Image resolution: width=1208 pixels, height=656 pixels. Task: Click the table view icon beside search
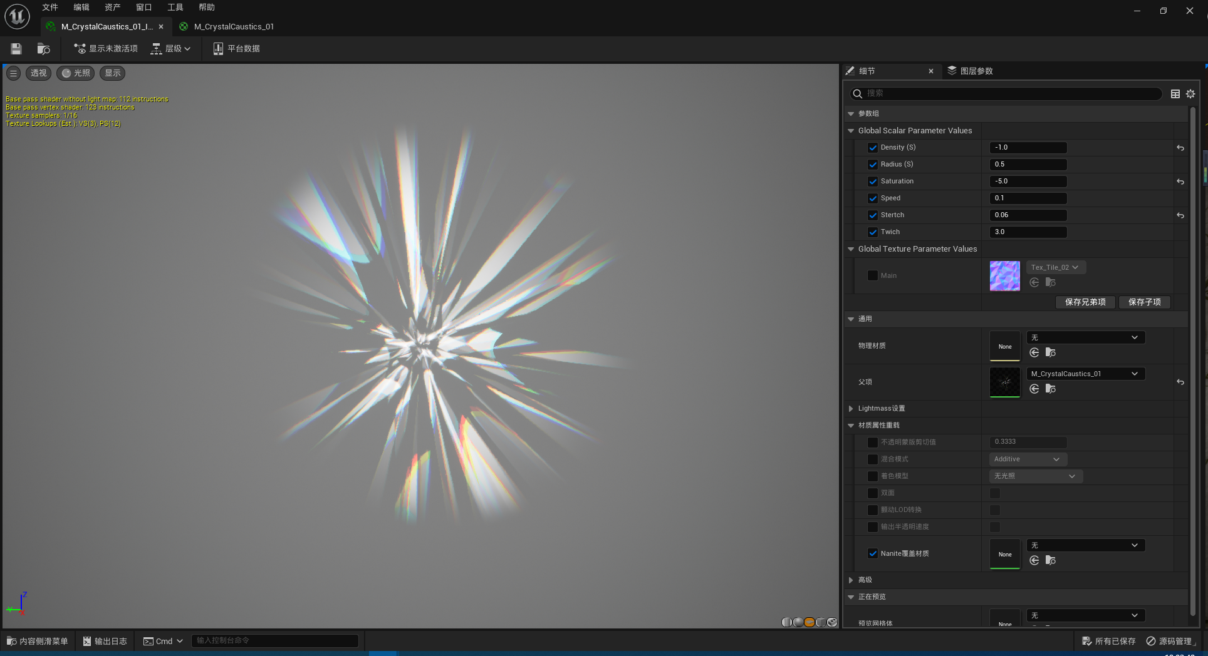1175,94
